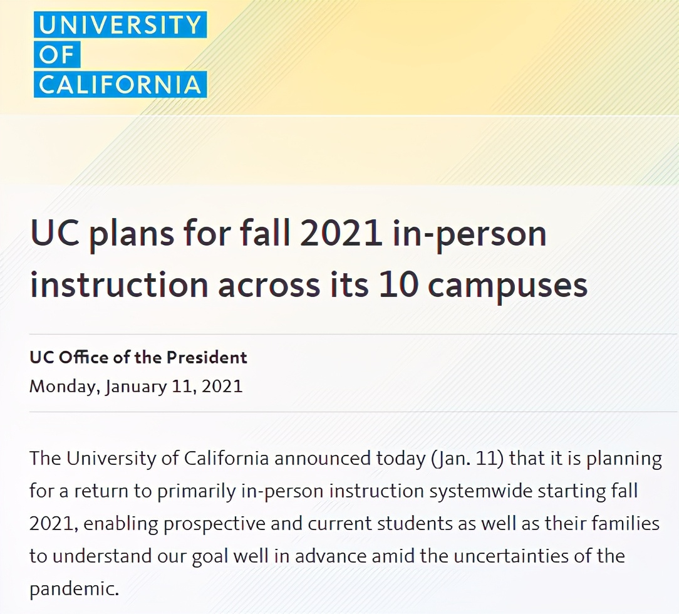Click "announced today" in the first sentence
679x614 pixels.
point(350,459)
